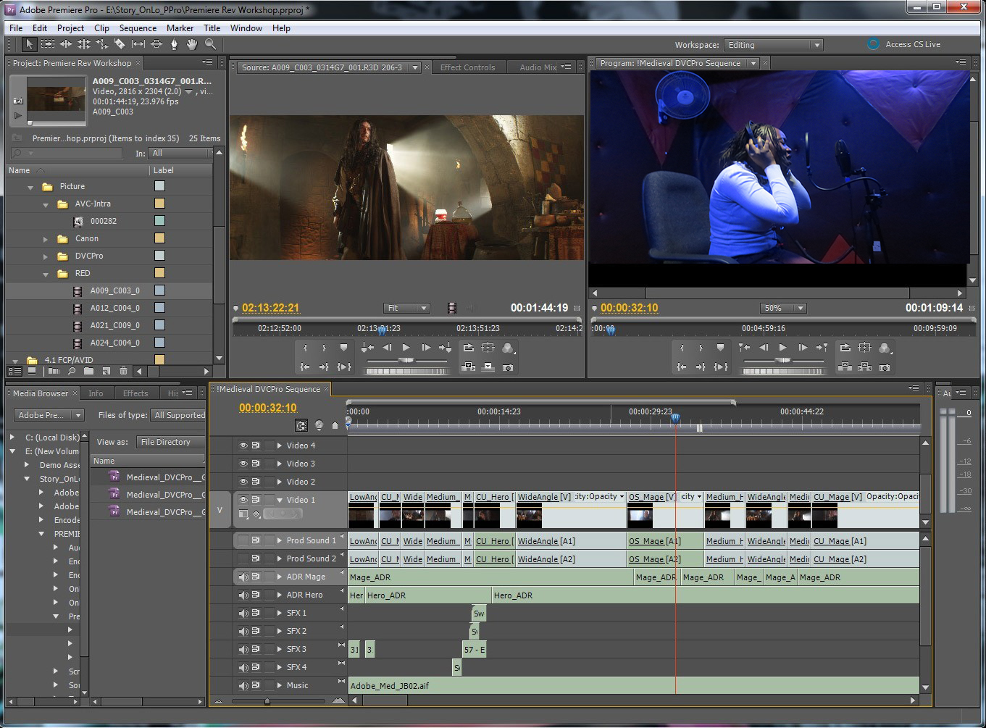Select the Track Select tool
Viewport: 986px width, 728px height.
click(48, 44)
